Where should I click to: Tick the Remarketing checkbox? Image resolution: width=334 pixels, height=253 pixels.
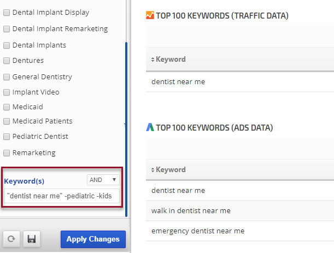coord(7,153)
